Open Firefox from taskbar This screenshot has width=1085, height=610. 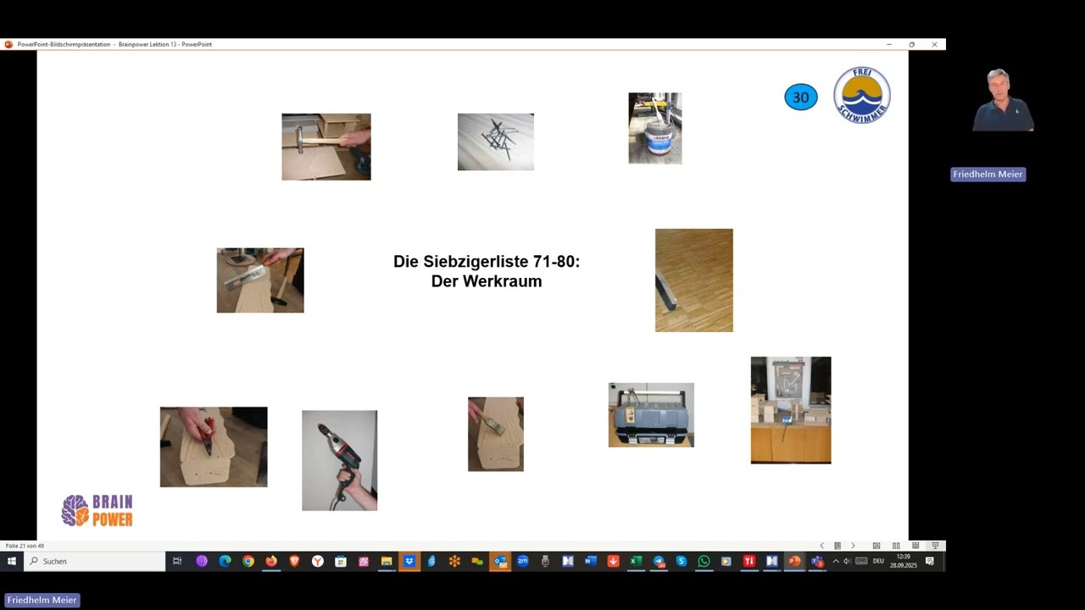pyautogui.click(x=271, y=561)
